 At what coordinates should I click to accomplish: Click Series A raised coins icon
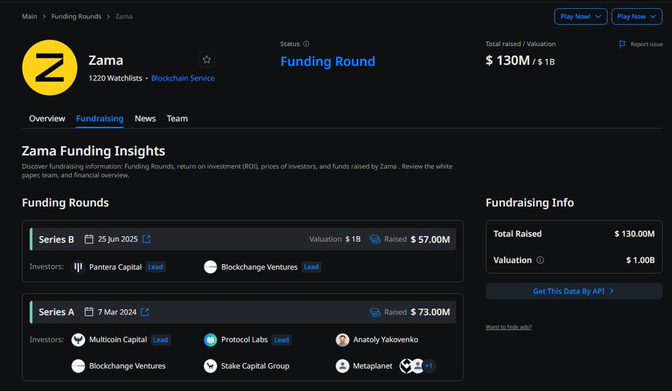[375, 312]
